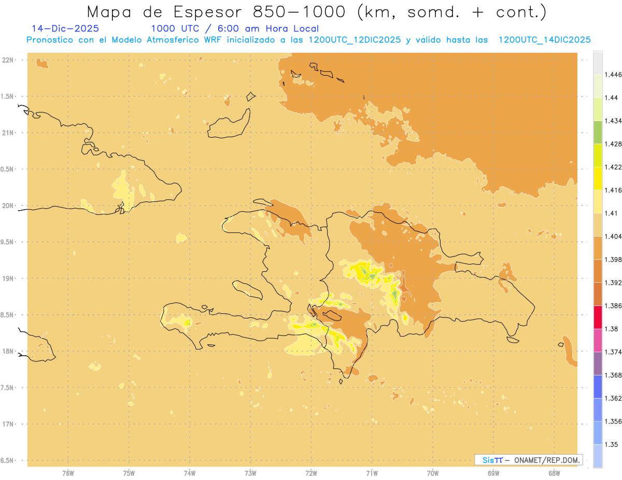Click the legend value 1.422
Screen dimensions: 622x480
[614, 167]
